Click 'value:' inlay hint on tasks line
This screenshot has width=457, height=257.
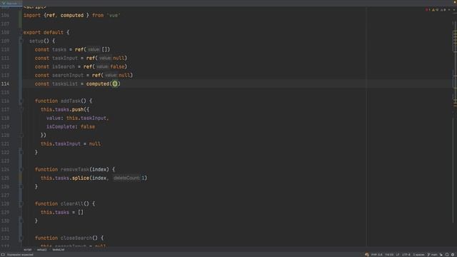[x=94, y=49]
